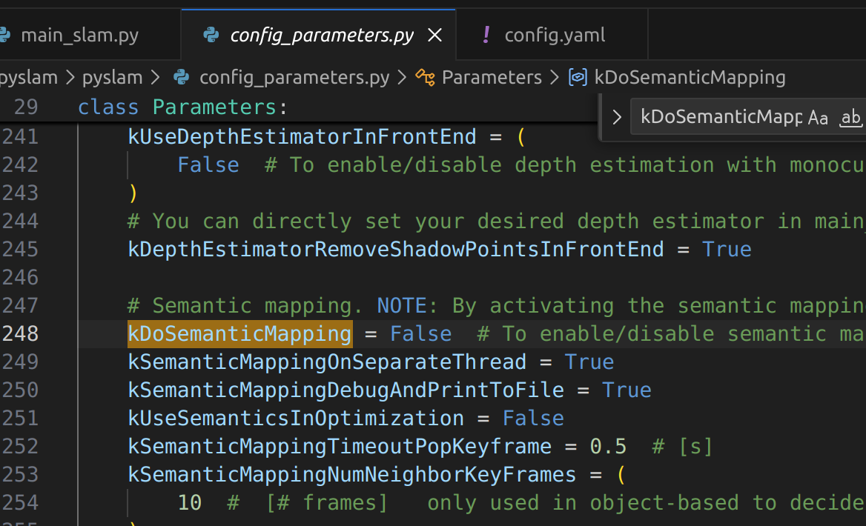Click kUseSemanticsInOptimization variable

[296, 419]
